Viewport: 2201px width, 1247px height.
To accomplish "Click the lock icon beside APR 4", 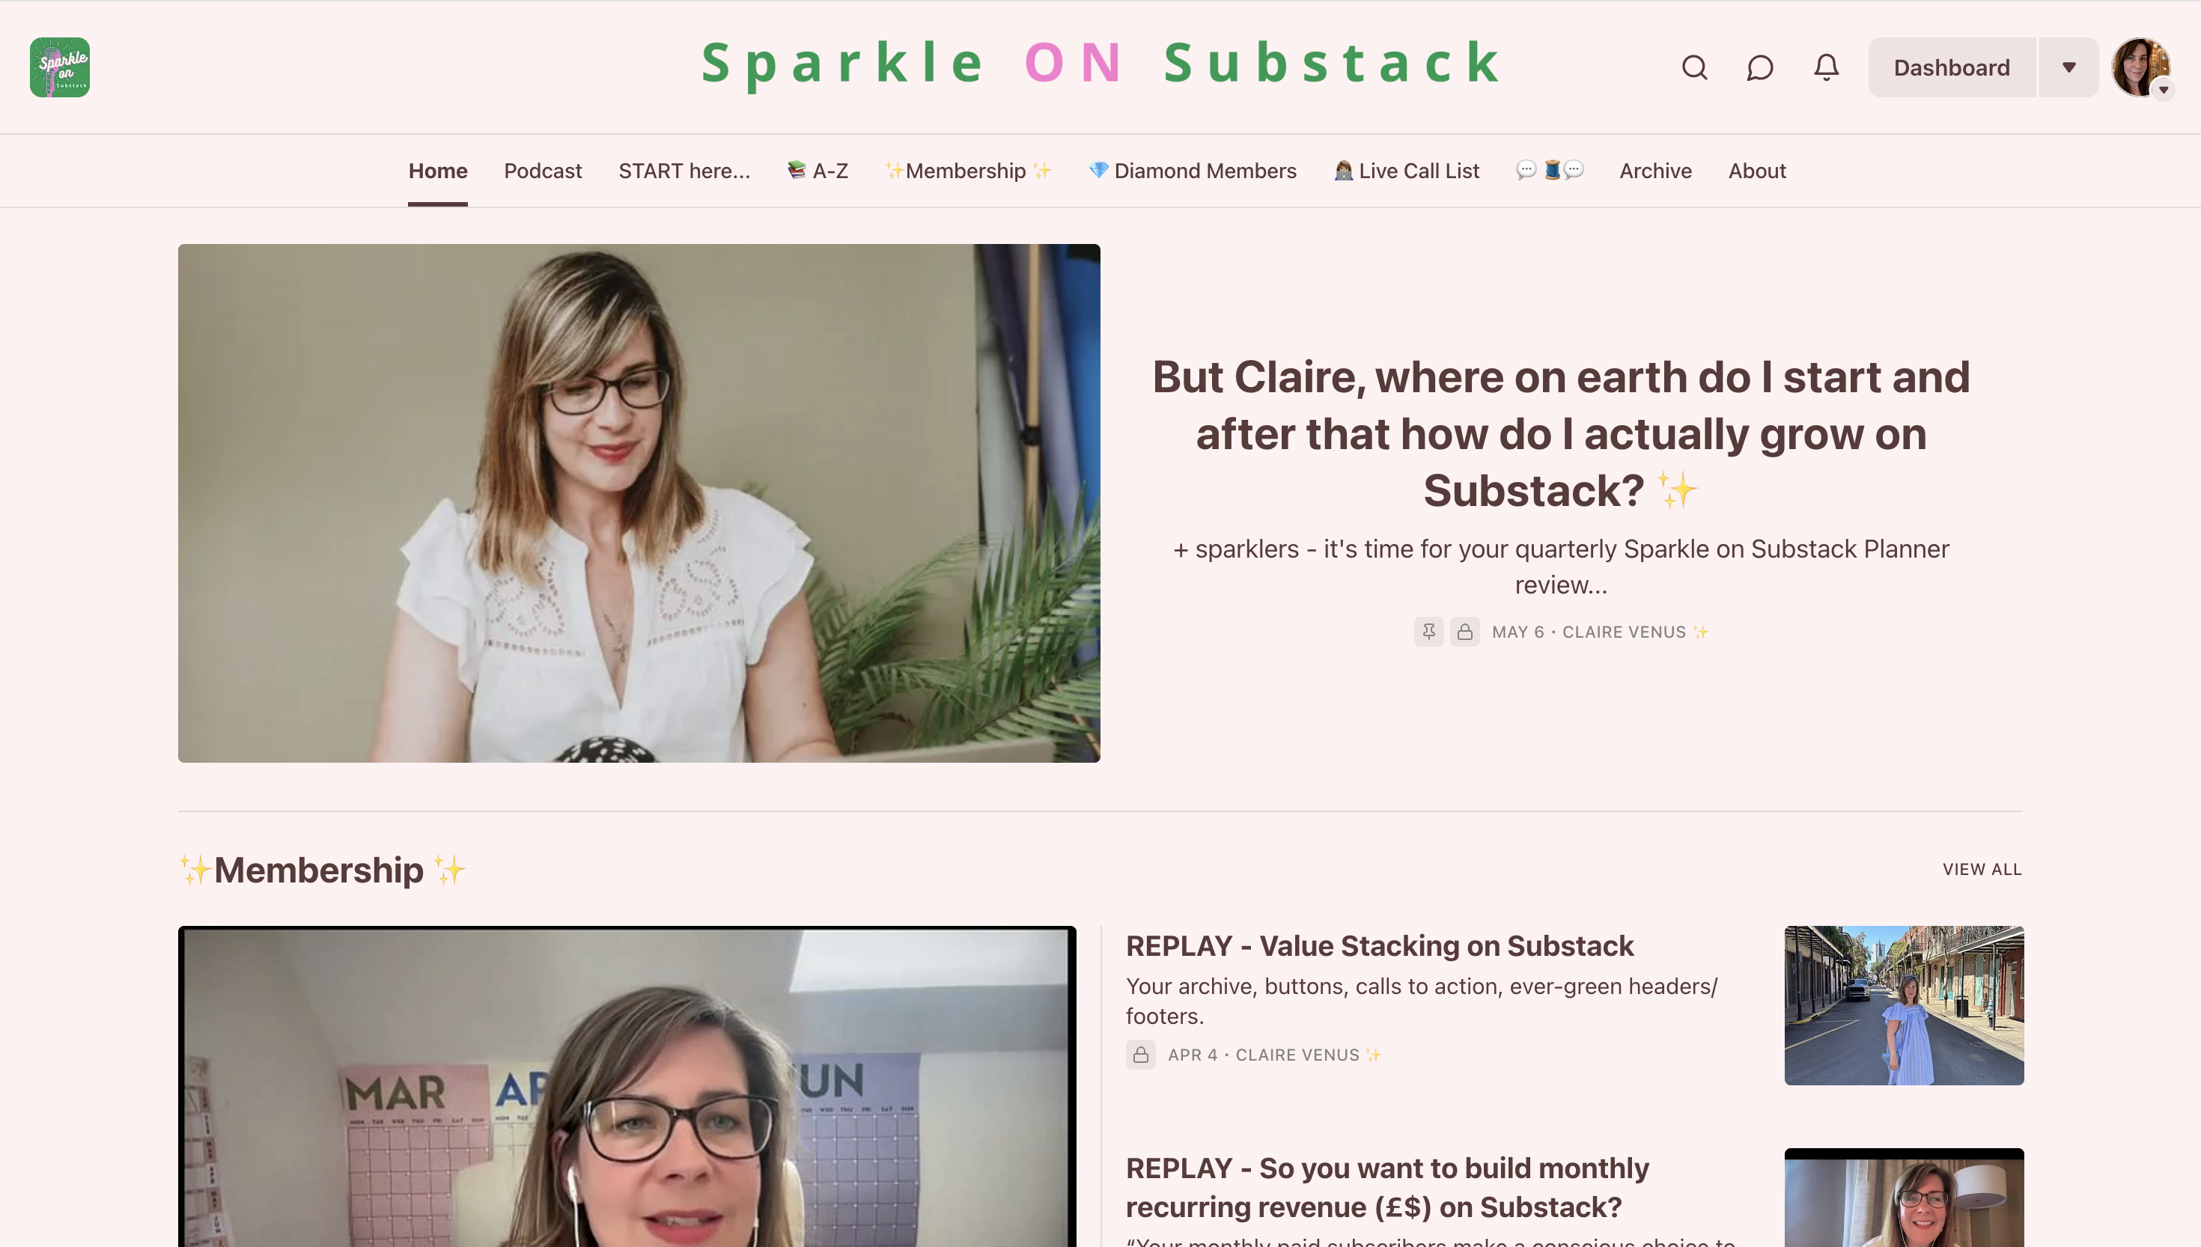I will (1141, 1055).
